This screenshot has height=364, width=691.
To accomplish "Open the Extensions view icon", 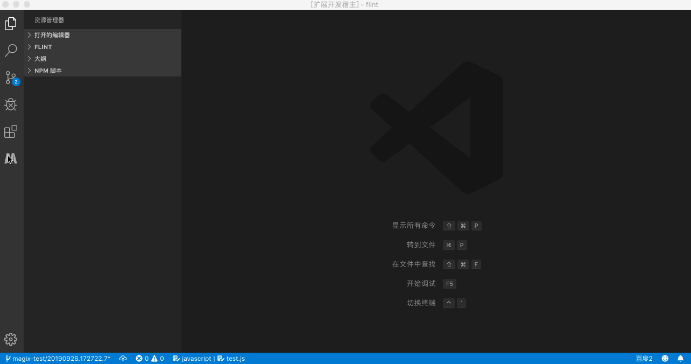I will [11, 131].
